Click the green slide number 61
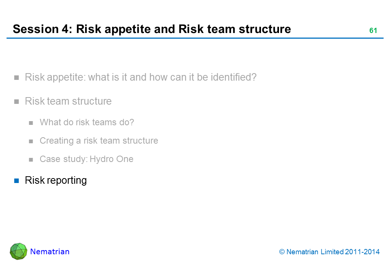The height and width of the screenshot is (270, 390). click(x=373, y=31)
